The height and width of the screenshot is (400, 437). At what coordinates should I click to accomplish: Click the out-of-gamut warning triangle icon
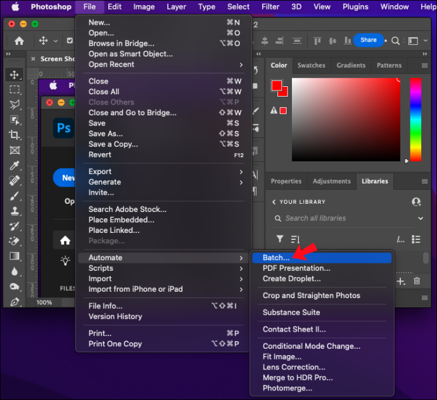(274, 111)
